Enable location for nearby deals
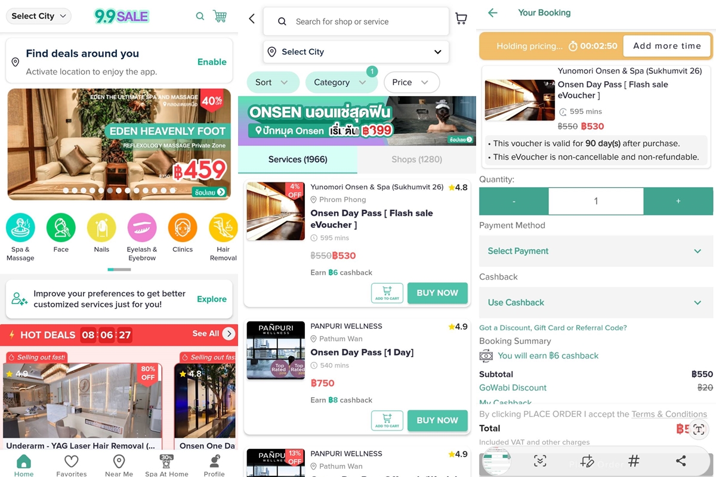This screenshot has height=477, width=716. pos(212,62)
